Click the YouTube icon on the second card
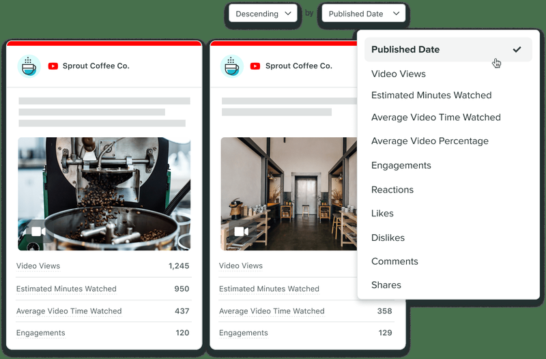The image size is (546, 359). coord(255,66)
